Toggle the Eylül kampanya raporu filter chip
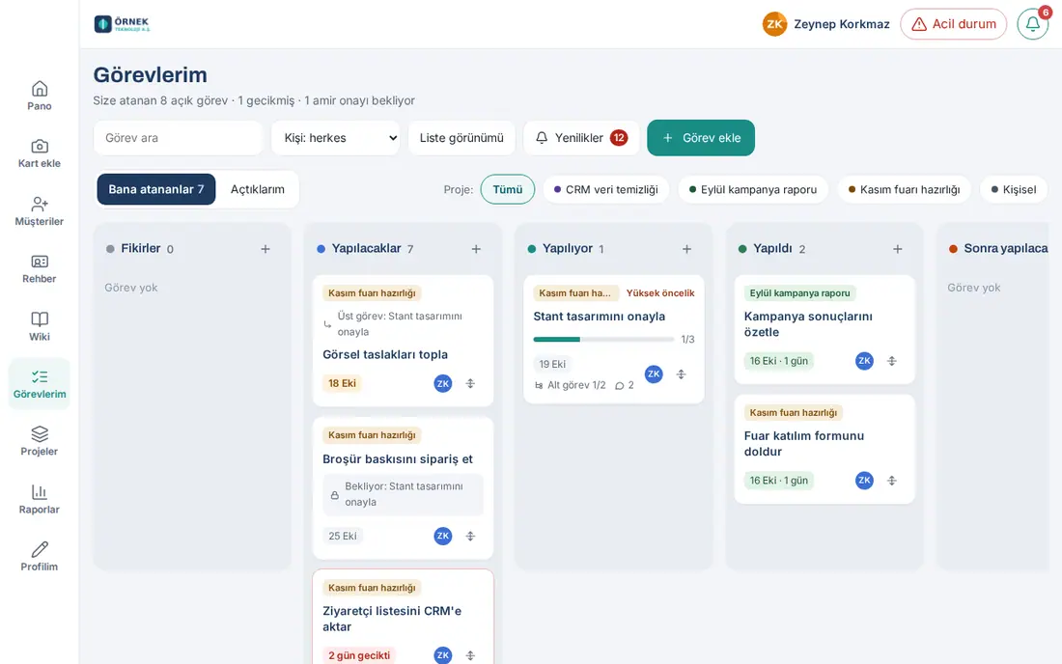Viewport: 1062px width, 664px height. pyautogui.click(x=753, y=189)
